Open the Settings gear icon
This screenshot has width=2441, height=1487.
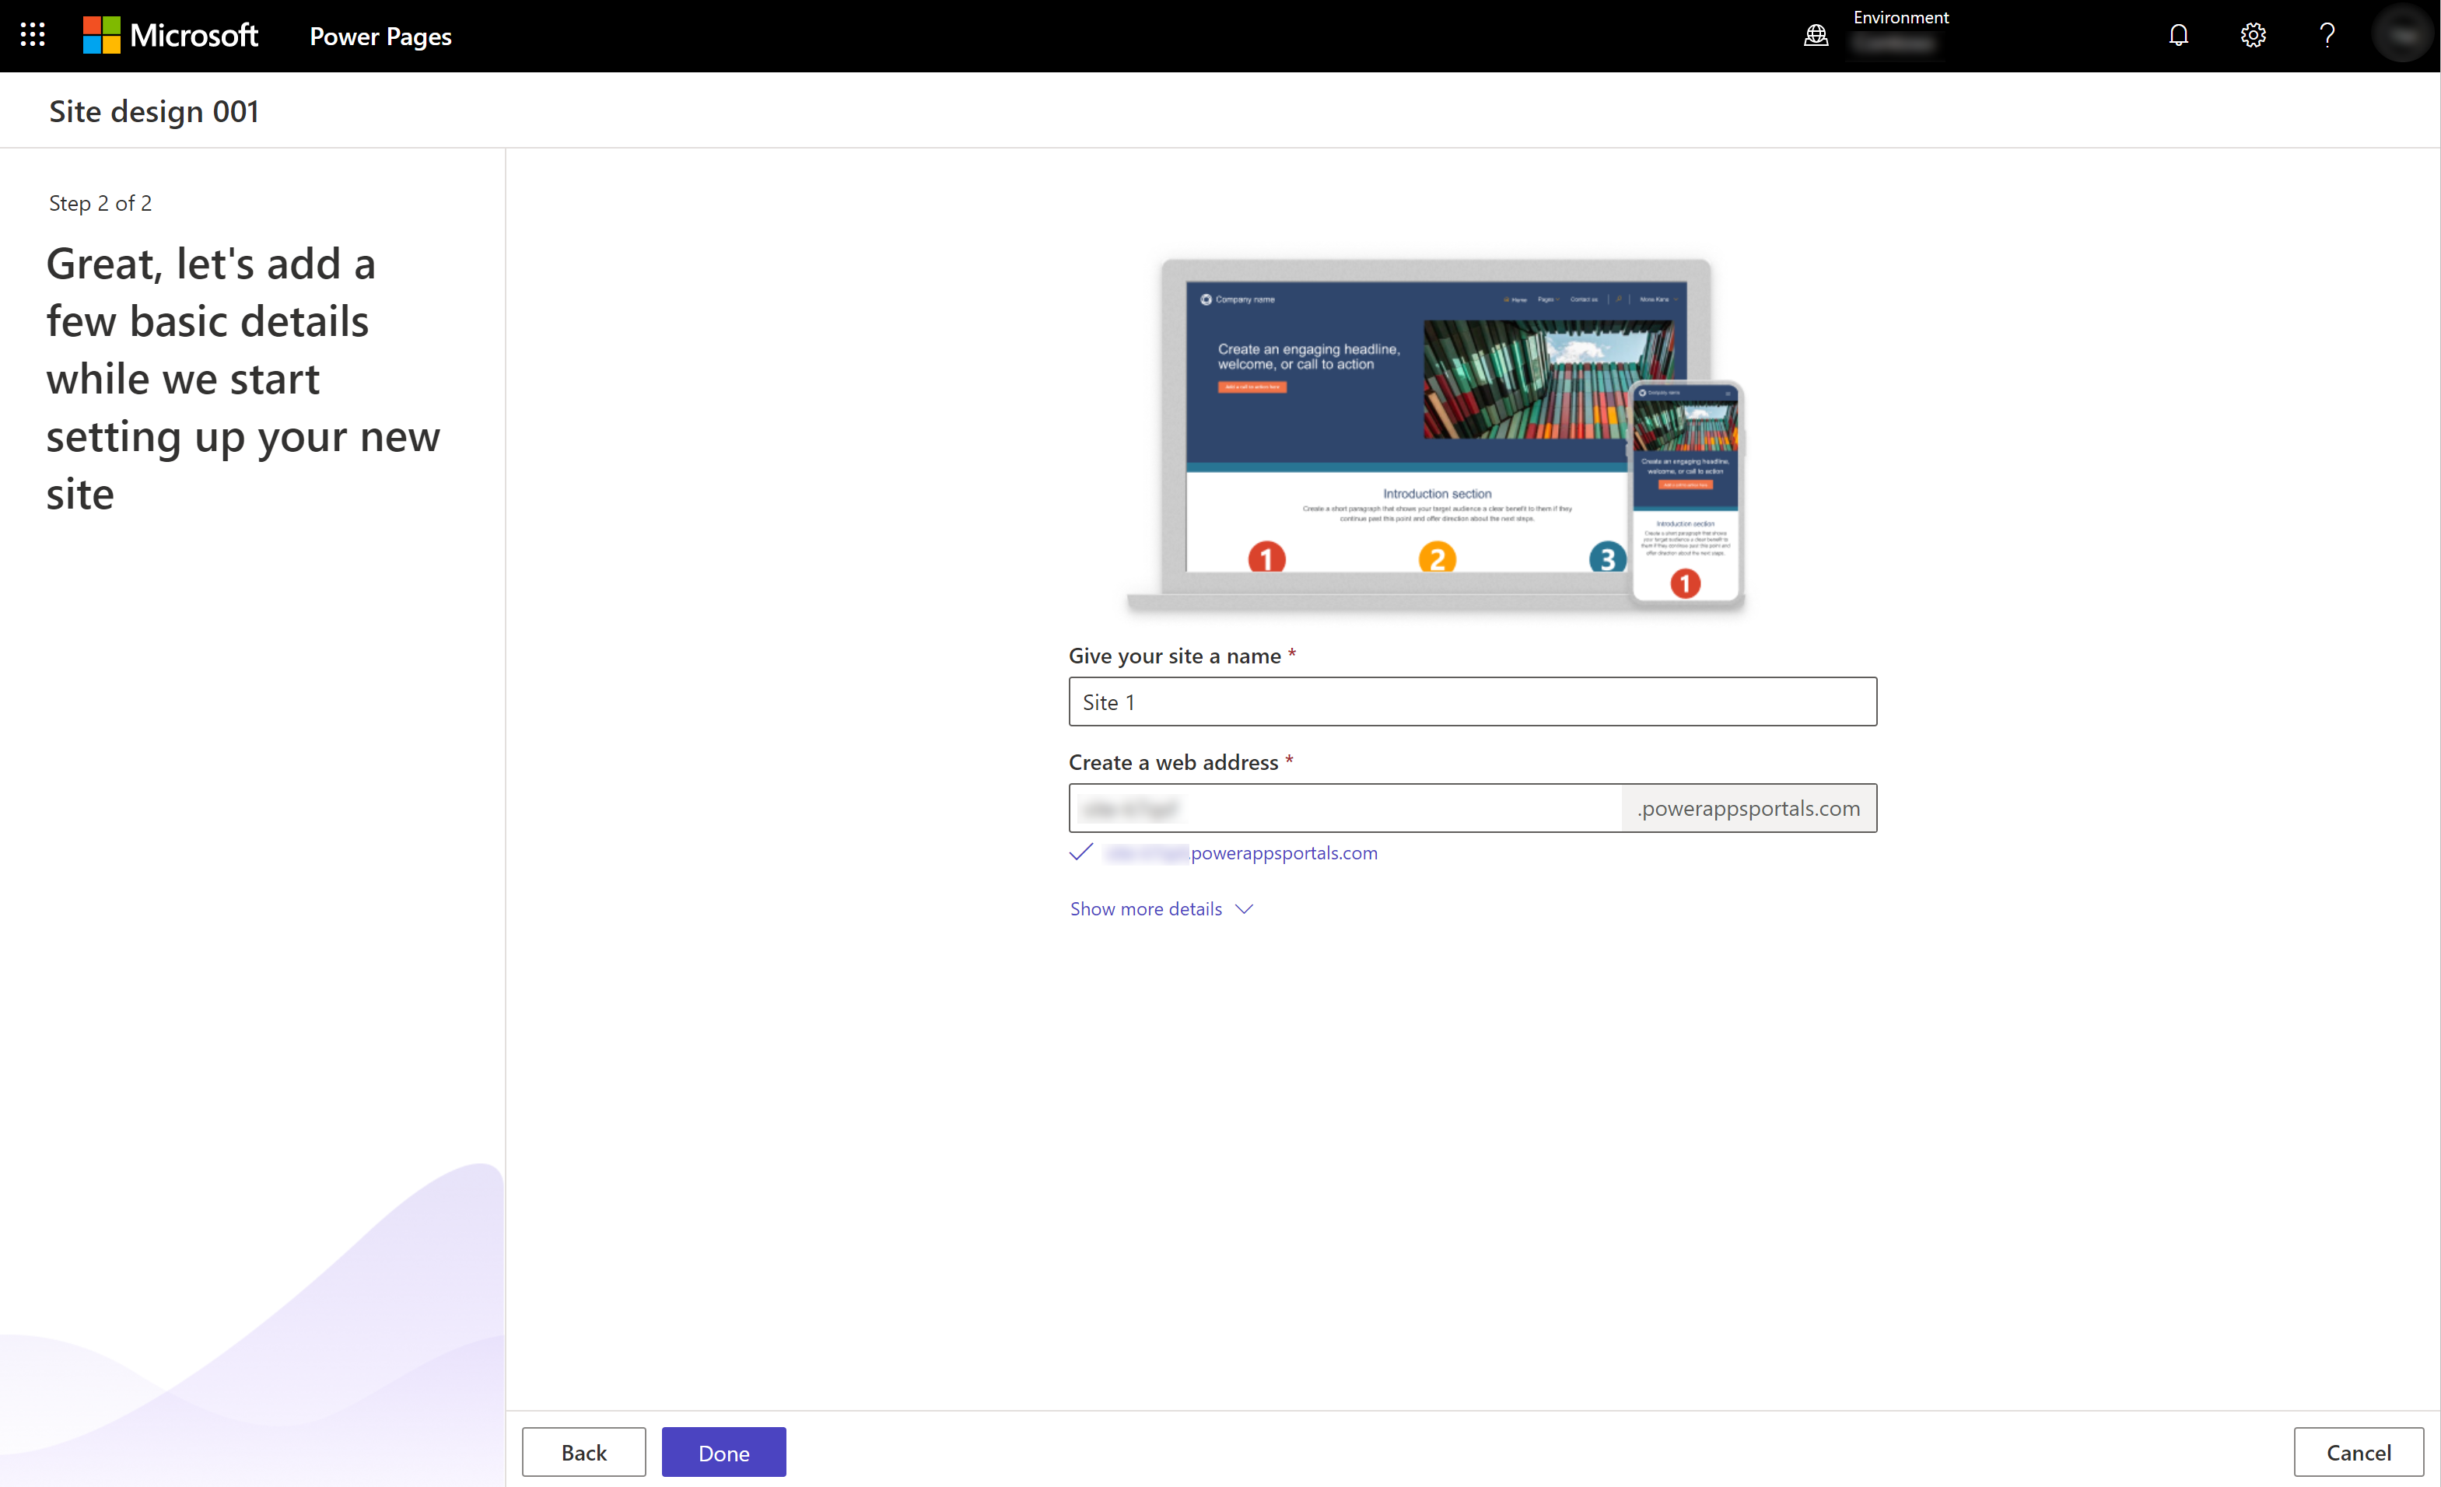(2254, 35)
